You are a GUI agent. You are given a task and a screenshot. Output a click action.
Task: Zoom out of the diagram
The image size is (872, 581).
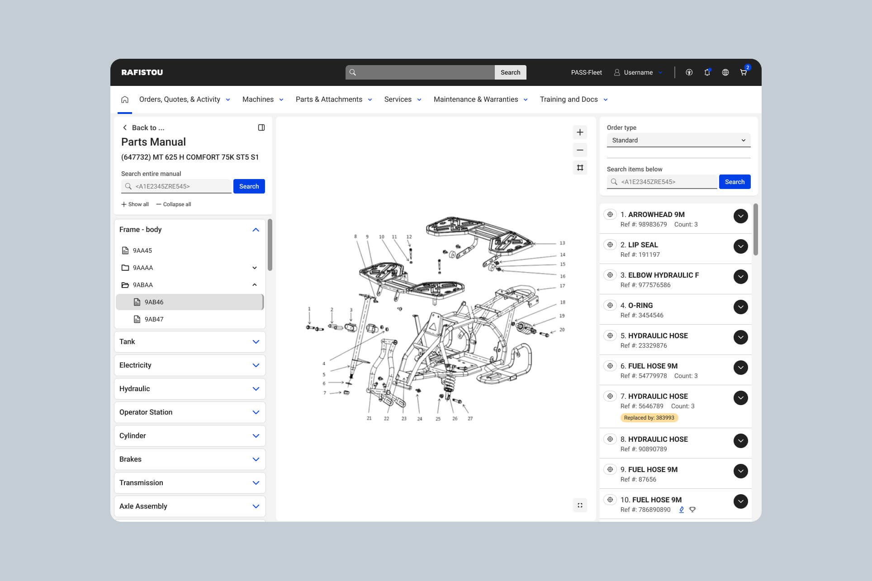click(580, 150)
